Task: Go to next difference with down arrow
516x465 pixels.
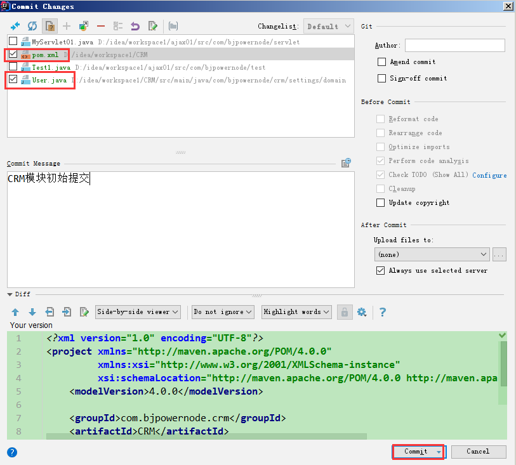Action: click(x=32, y=311)
